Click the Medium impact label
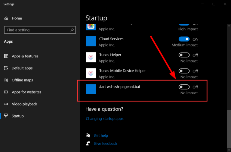Viewport: 231px width, 152px height. pos(185,45)
